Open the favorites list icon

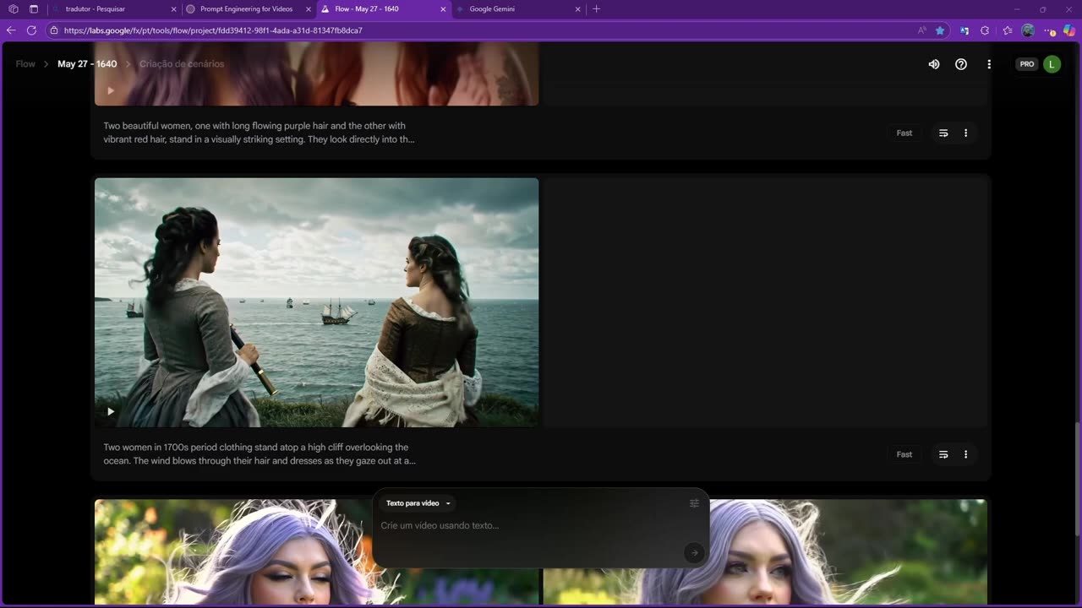point(1007,30)
